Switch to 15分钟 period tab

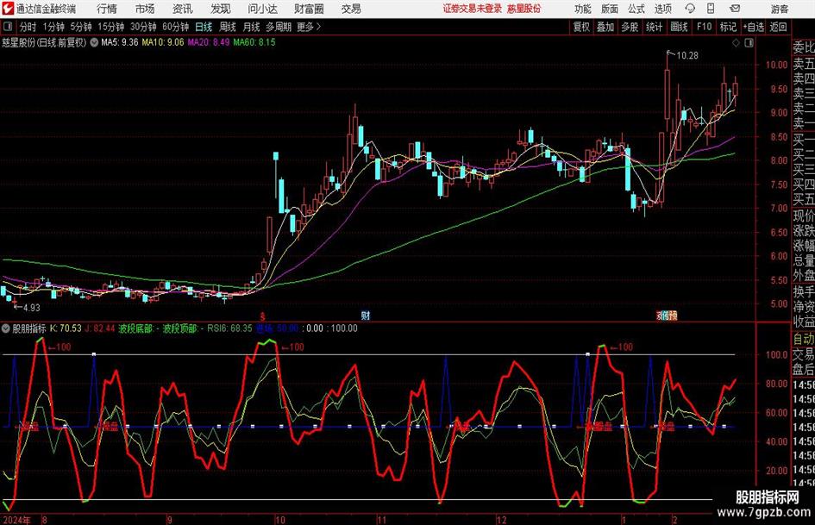tap(110, 27)
